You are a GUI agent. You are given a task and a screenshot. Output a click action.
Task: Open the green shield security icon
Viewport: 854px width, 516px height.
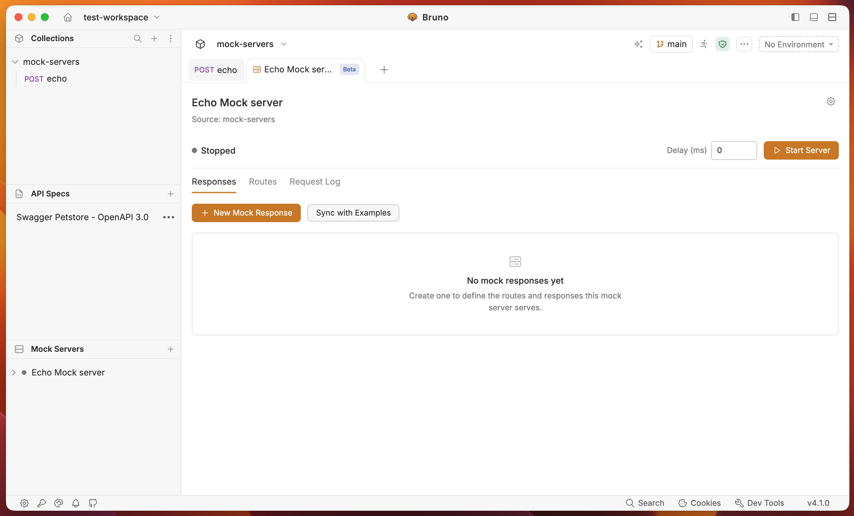click(x=722, y=44)
